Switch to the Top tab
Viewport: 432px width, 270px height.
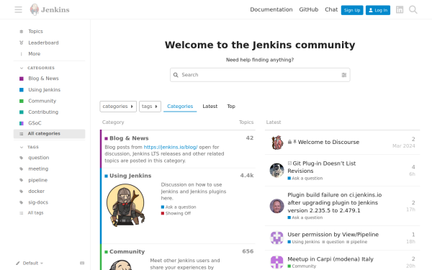231,107
